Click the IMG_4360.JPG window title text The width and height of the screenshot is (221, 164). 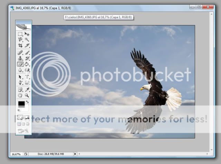(43, 8)
